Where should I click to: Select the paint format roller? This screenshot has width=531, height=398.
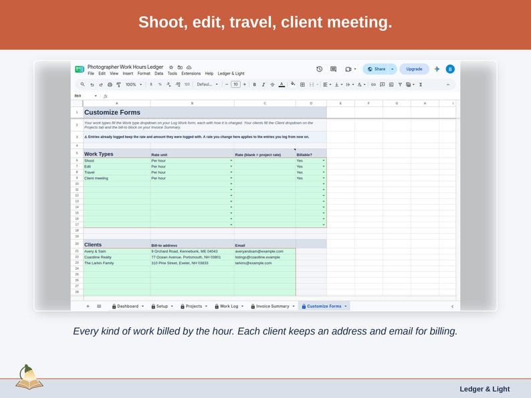[118, 85]
